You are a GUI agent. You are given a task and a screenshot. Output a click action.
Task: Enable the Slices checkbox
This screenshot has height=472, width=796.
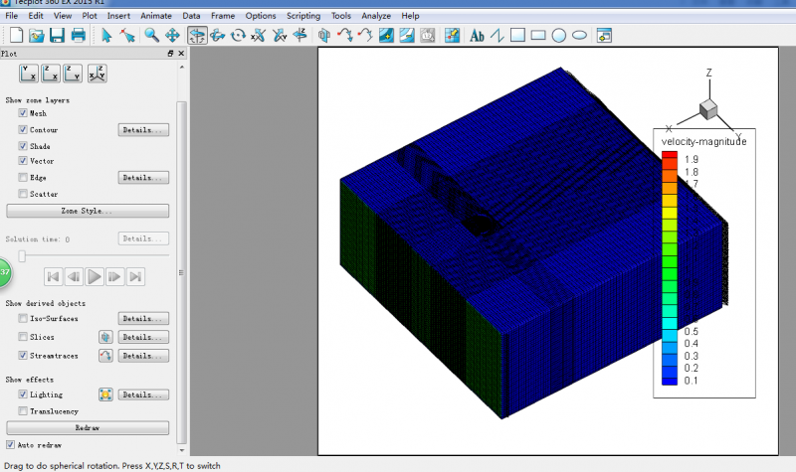coord(23,337)
